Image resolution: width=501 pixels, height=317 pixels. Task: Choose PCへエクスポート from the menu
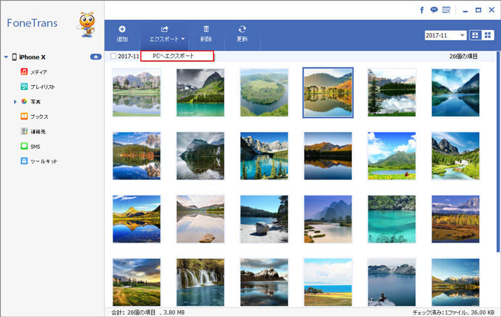tap(177, 56)
